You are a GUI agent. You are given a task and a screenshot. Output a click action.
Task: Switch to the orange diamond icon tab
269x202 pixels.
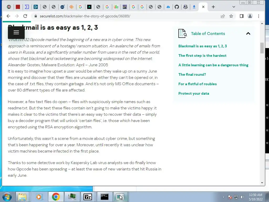[71, 7]
